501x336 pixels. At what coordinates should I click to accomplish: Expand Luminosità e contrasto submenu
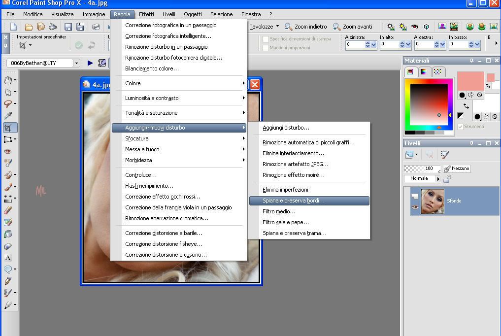(179, 98)
